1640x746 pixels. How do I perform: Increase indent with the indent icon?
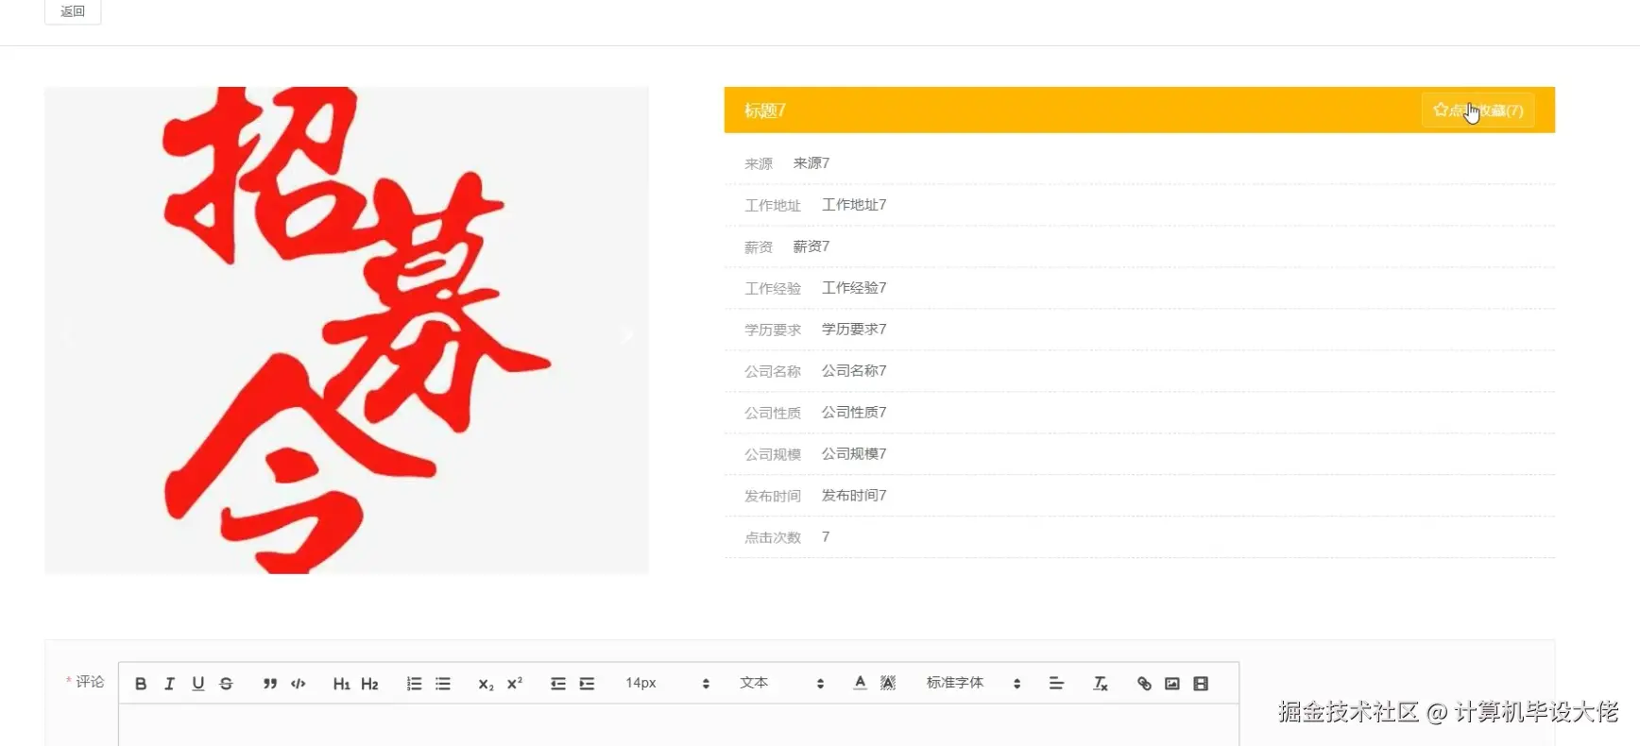pyautogui.click(x=587, y=684)
